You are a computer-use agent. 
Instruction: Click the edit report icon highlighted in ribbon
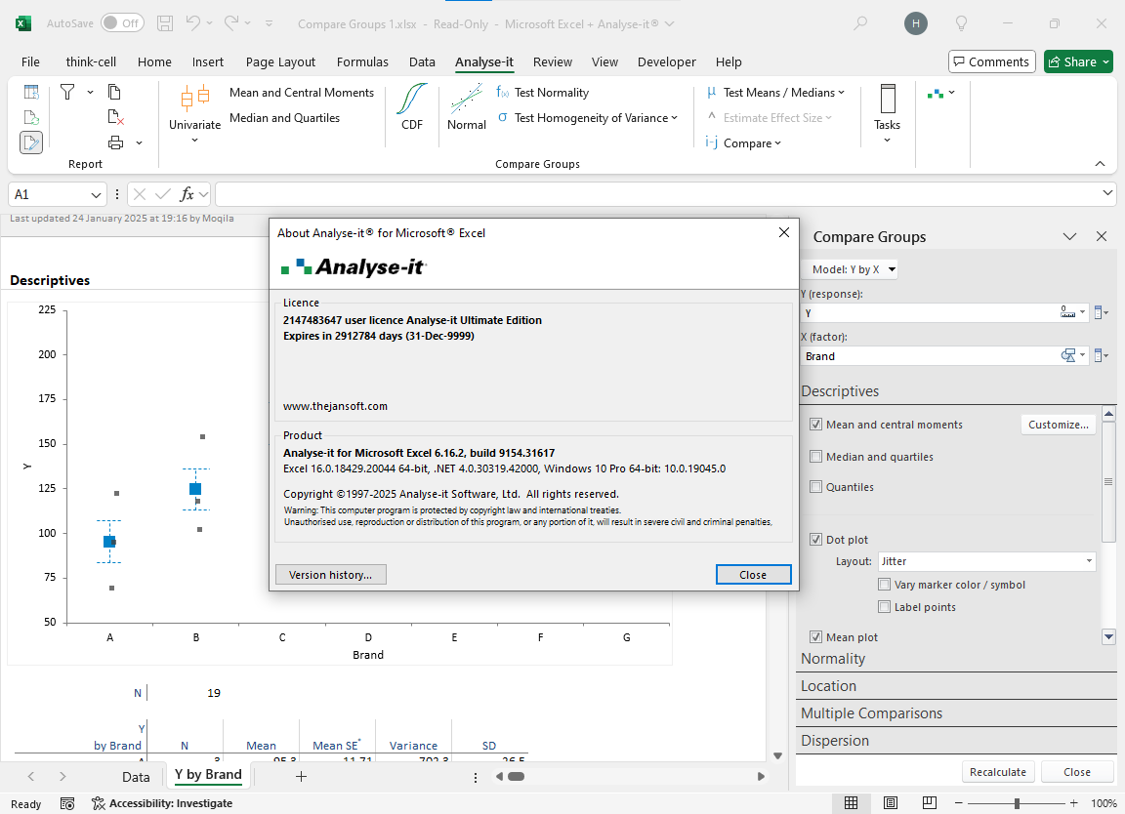click(x=31, y=142)
